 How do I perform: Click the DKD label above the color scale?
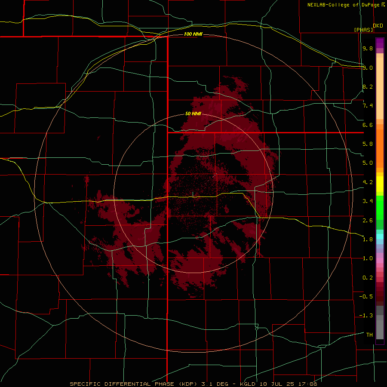click(378, 26)
